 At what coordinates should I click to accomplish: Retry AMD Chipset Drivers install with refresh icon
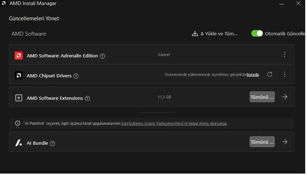click(269, 74)
